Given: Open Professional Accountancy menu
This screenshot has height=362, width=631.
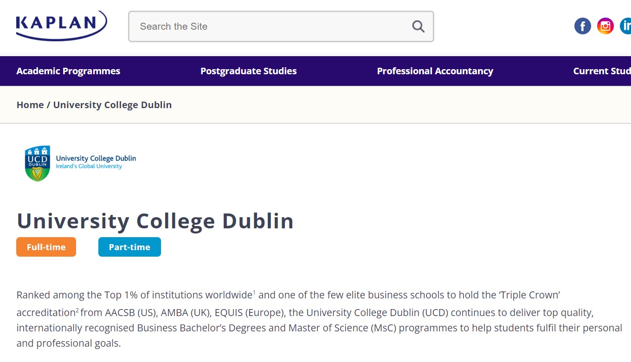Looking at the screenshot, I should tap(435, 71).
